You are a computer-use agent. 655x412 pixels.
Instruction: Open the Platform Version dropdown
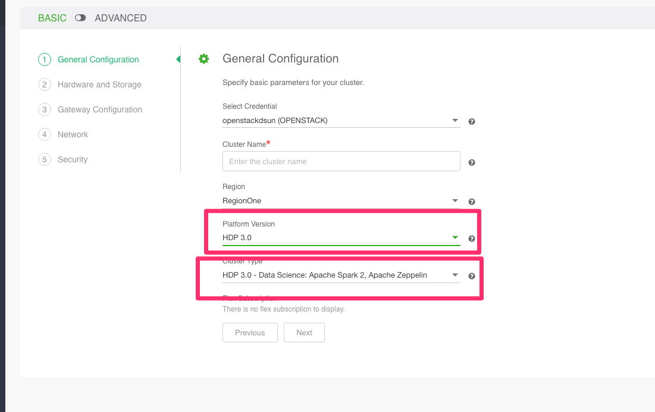point(455,237)
